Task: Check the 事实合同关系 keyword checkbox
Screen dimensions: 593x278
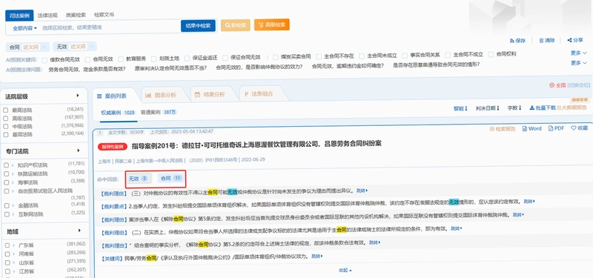Action: click(x=405, y=55)
